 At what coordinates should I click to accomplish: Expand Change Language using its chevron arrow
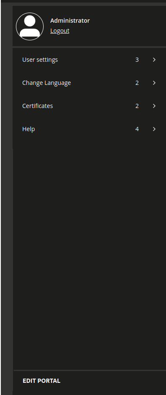click(154, 83)
